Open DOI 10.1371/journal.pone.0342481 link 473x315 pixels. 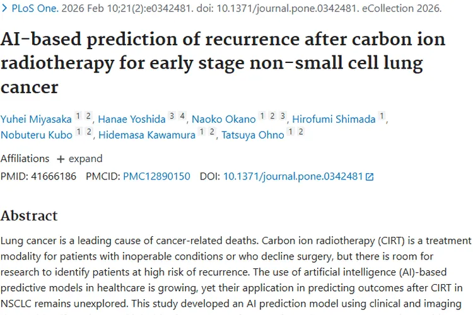[x=293, y=176]
